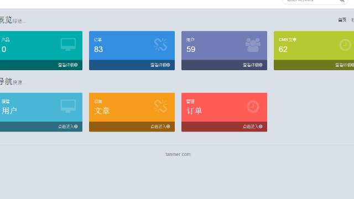Open 查看详细 on the CMS 文章 card

click(345, 65)
